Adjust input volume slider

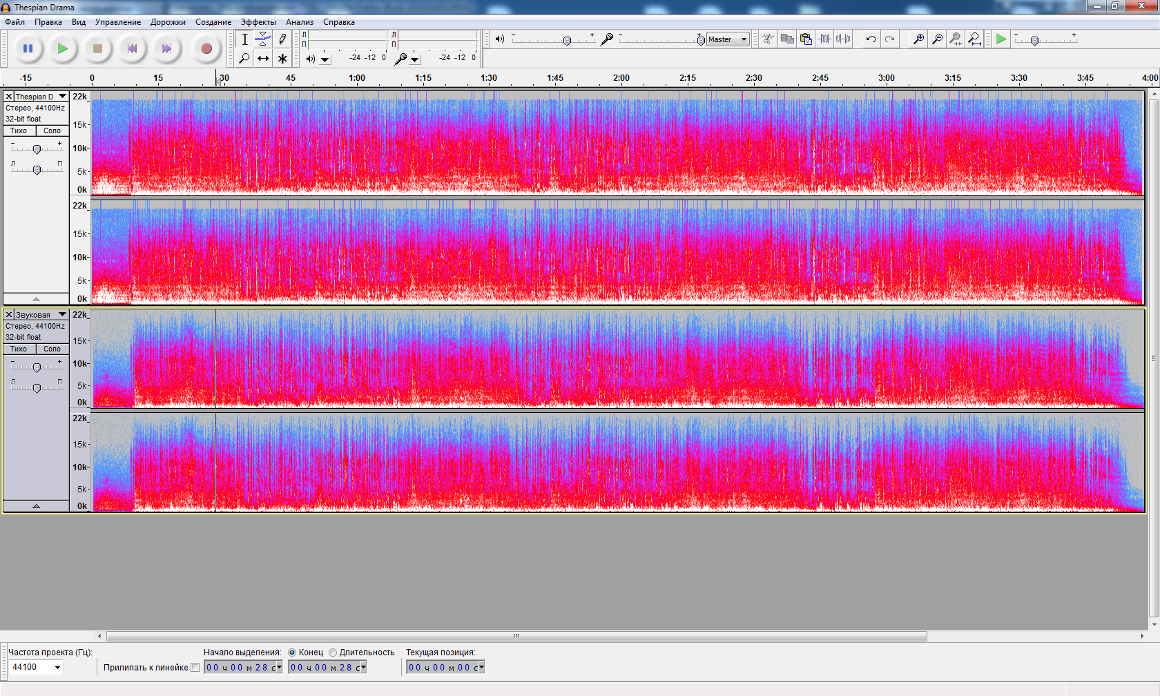(x=701, y=41)
